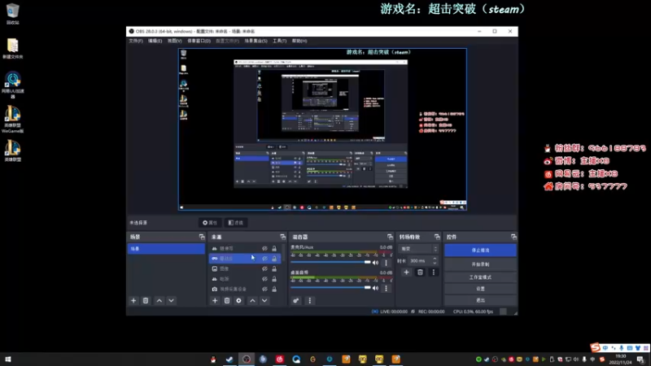Click the Steam icon in the taskbar
This screenshot has width=651, height=366.
pyautogui.click(x=229, y=359)
